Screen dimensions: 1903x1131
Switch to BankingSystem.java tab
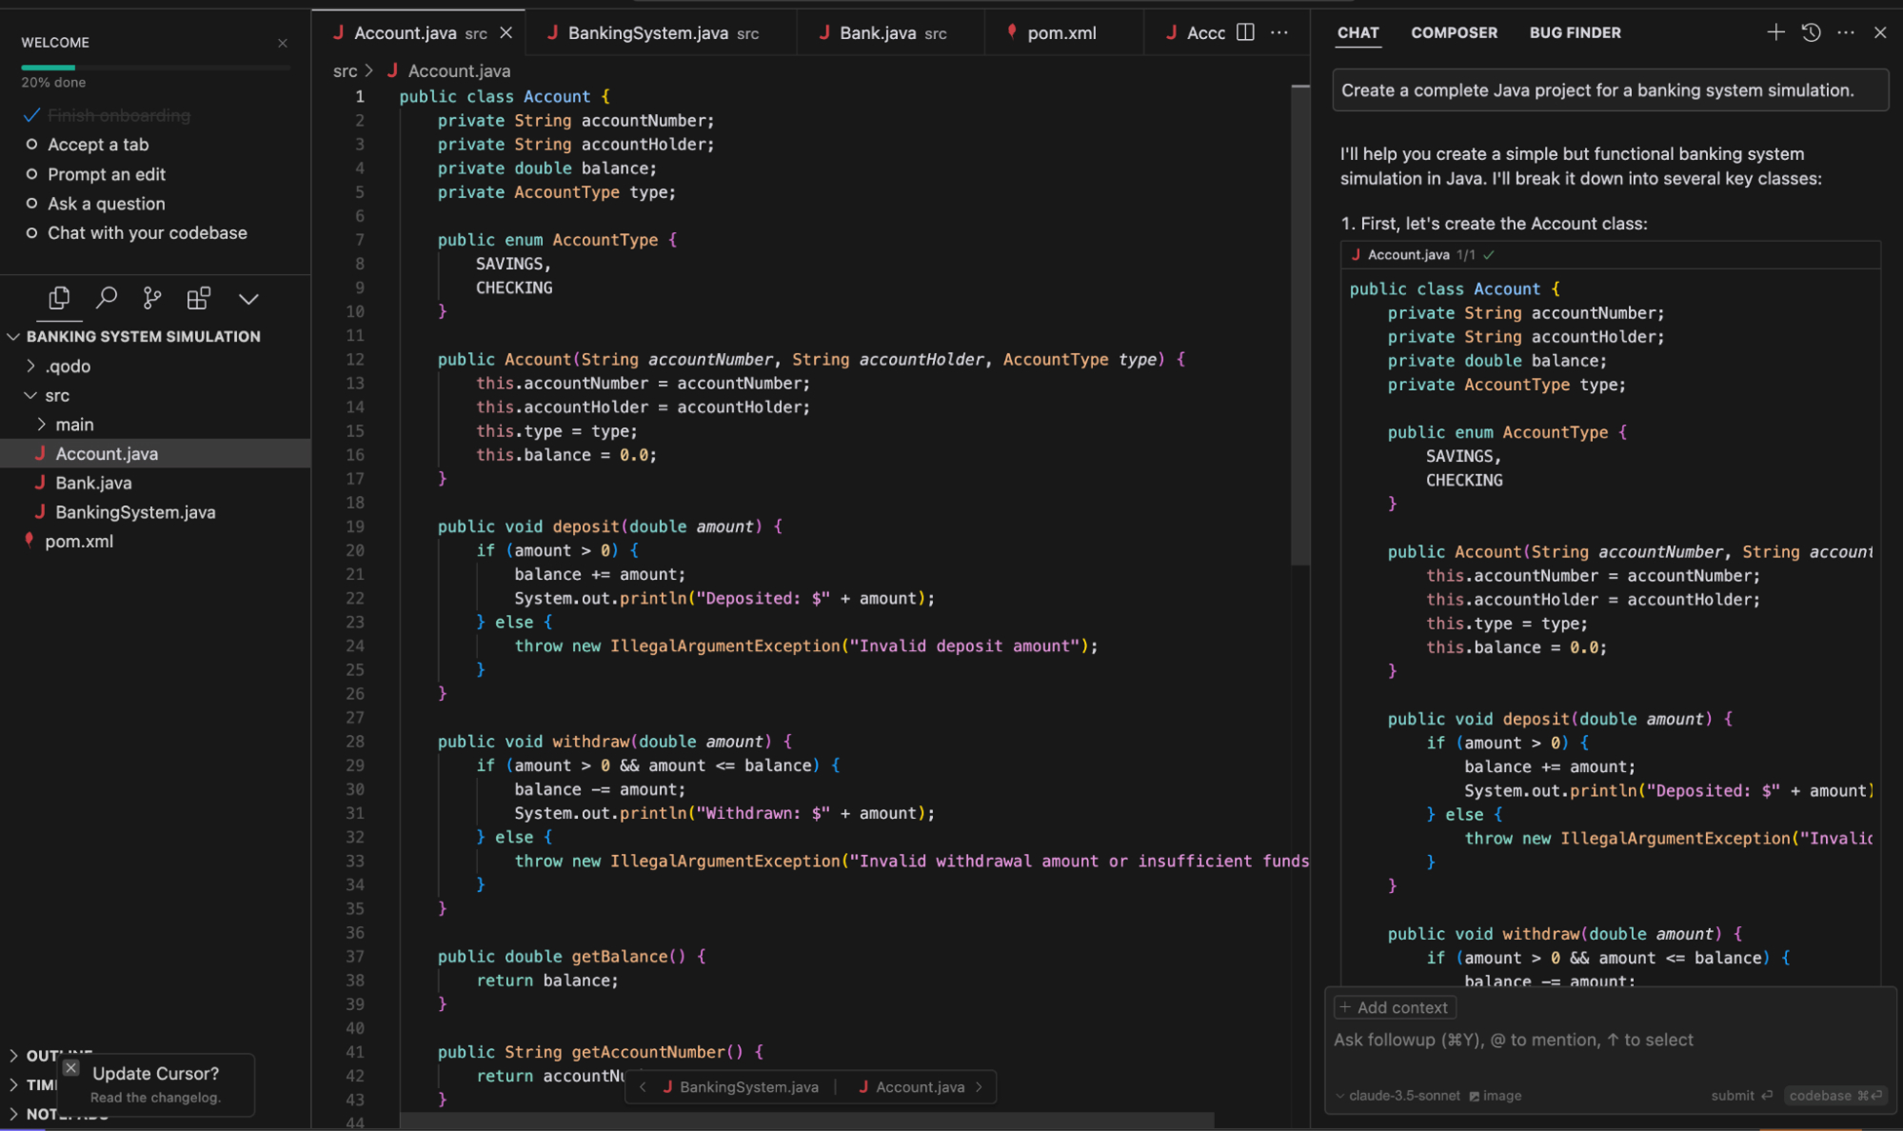(x=660, y=32)
